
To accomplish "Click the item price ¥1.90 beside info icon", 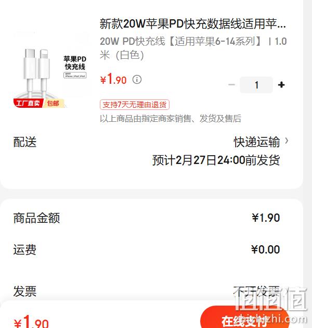I will point(113,79).
